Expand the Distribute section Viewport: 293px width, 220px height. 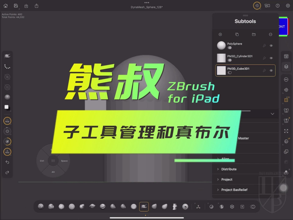click(245, 169)
